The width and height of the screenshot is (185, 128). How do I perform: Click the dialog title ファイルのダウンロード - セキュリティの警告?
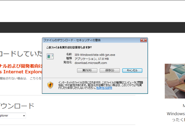[x=72, y=40]
